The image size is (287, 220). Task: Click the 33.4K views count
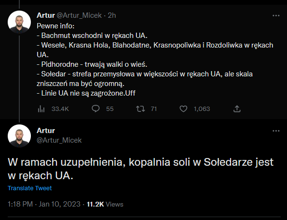click(x=60, y=109)
